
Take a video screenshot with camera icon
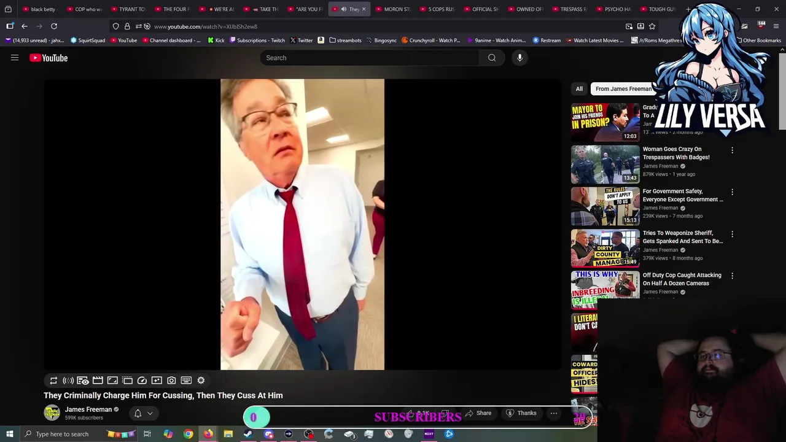[x=171, y=381]
